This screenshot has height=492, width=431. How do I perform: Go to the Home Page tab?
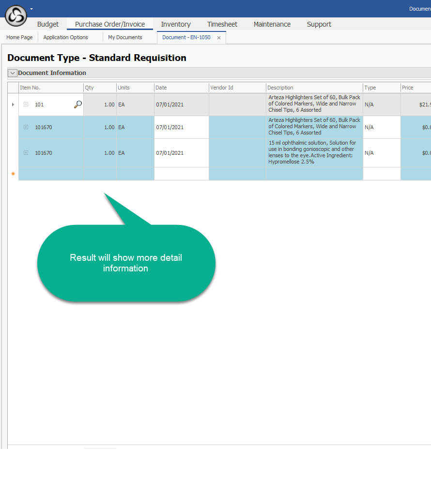coord(20,37)
